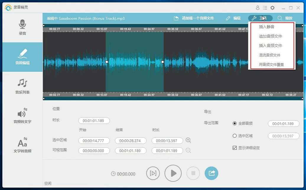Viewport: 306px width, 190px height.
Task: Click the blue export share button
Action: 211,173
